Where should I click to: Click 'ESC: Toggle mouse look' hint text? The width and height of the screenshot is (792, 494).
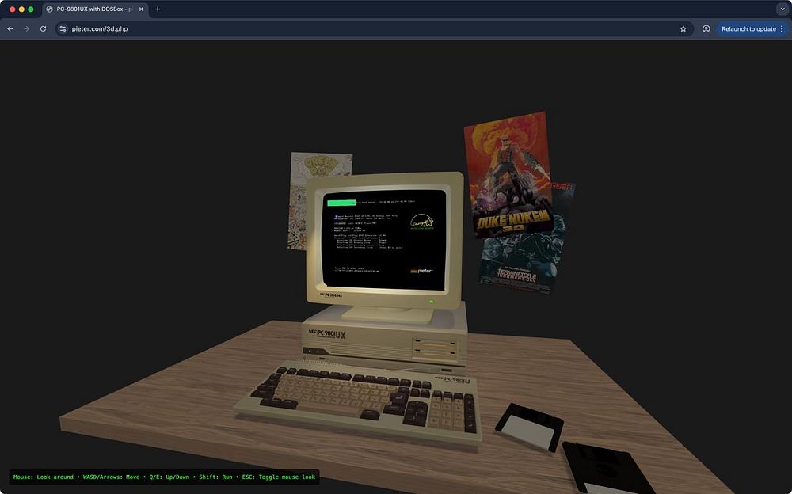click(278, 477)
